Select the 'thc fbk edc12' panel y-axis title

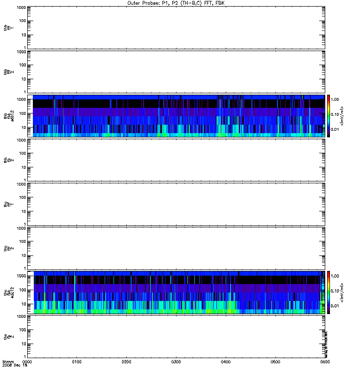(9, 292)
